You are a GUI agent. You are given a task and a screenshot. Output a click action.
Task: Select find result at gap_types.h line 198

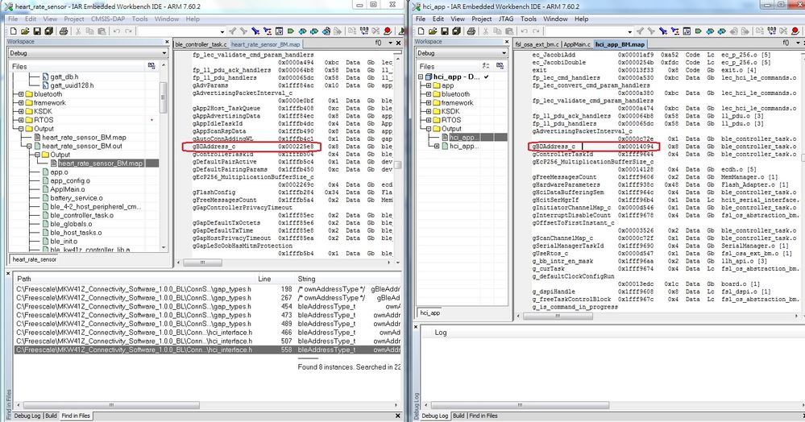(x=207, y=289)
